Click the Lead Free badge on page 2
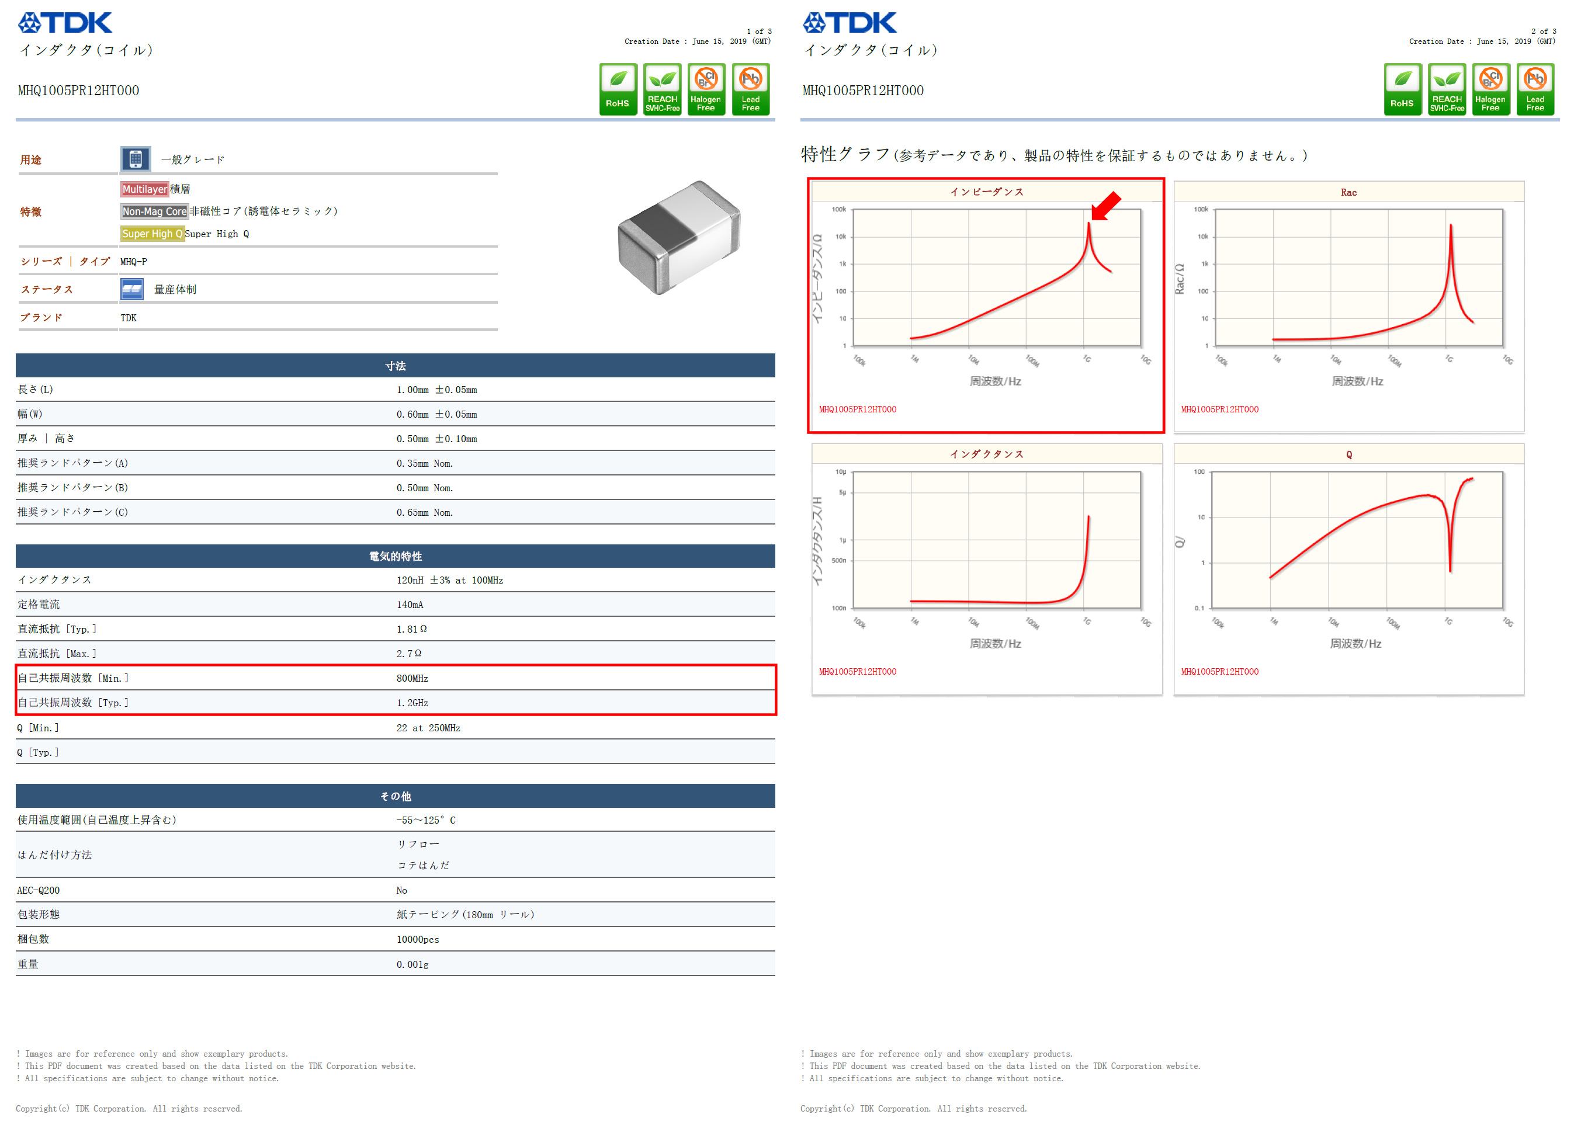1588x1125 pixels. coord(1536,89)
